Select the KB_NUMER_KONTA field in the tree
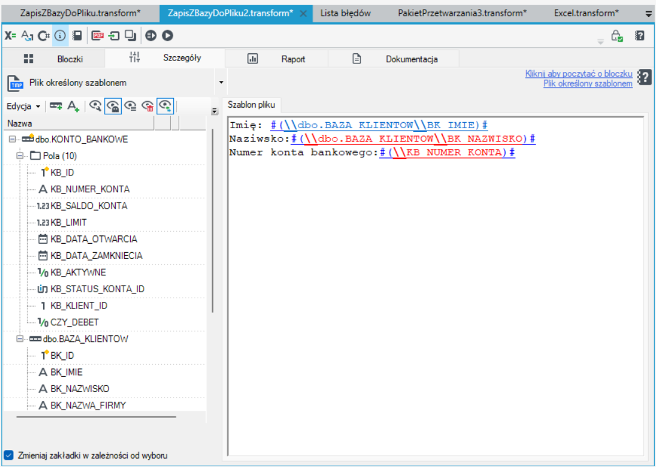Screen dimensions: 656x467 [x=90, y=189]
